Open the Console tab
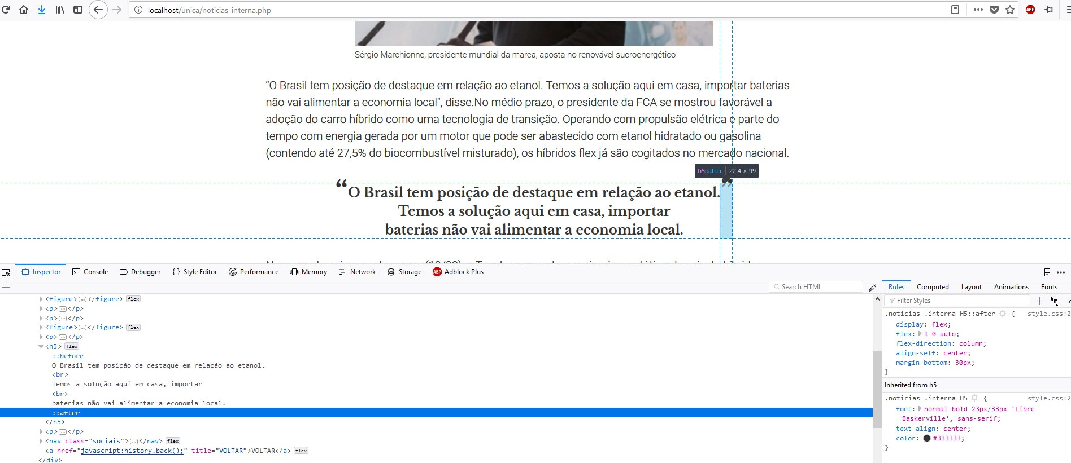 pyautogui.click(x=90, y=272)
